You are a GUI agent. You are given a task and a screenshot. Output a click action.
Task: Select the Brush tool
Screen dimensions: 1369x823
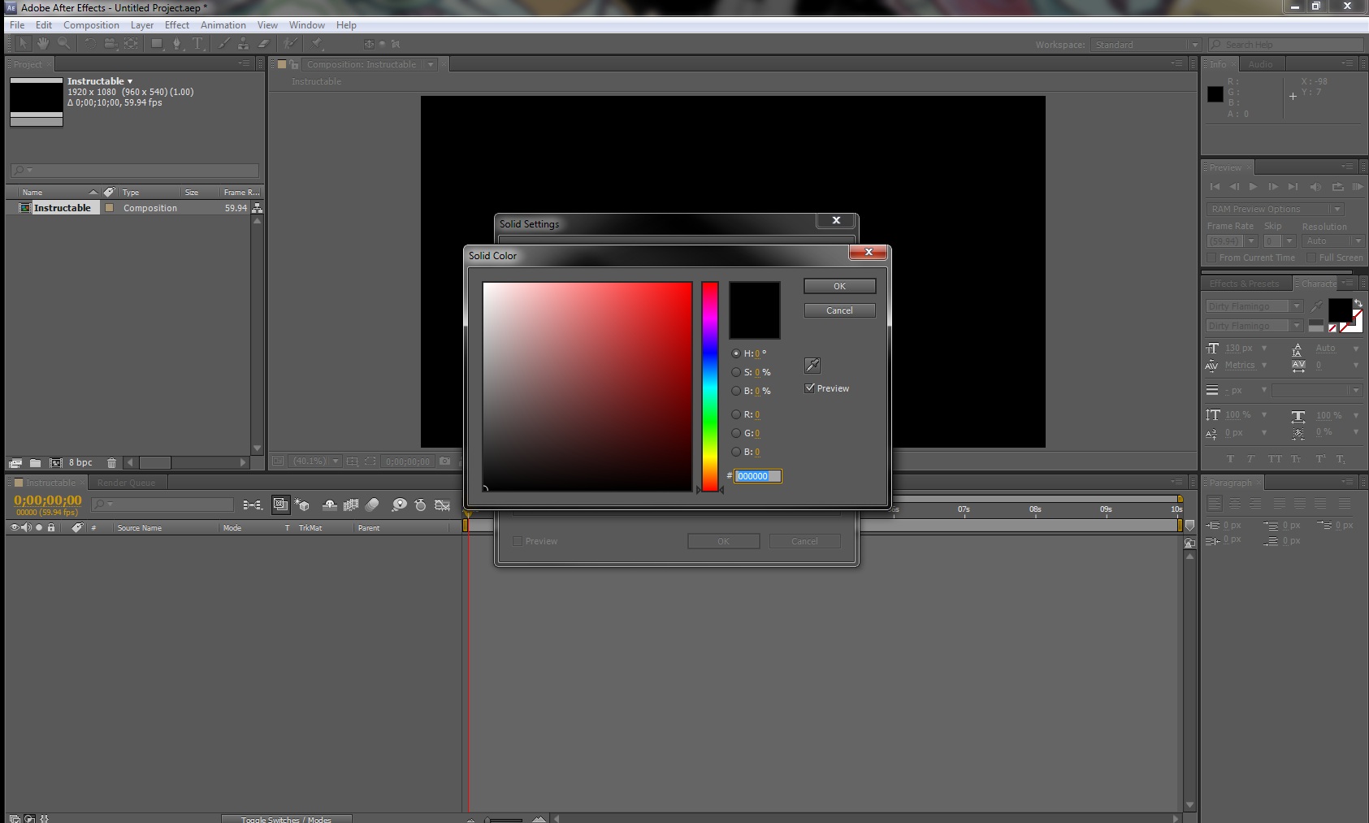pos(224,44)
